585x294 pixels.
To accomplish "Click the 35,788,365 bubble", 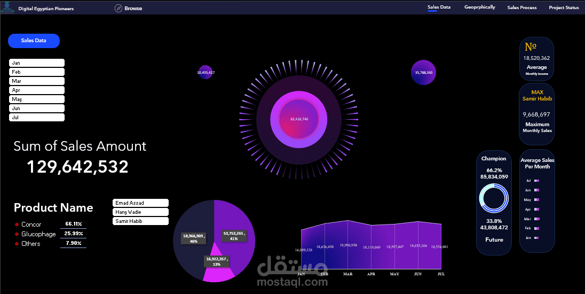I will [x=423, y=73].
